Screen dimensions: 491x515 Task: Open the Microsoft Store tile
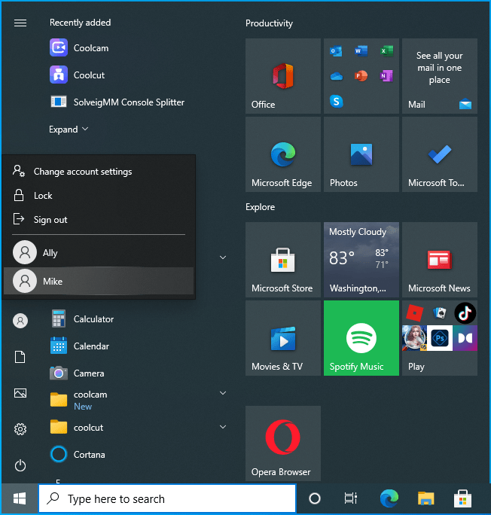point(282,260)
